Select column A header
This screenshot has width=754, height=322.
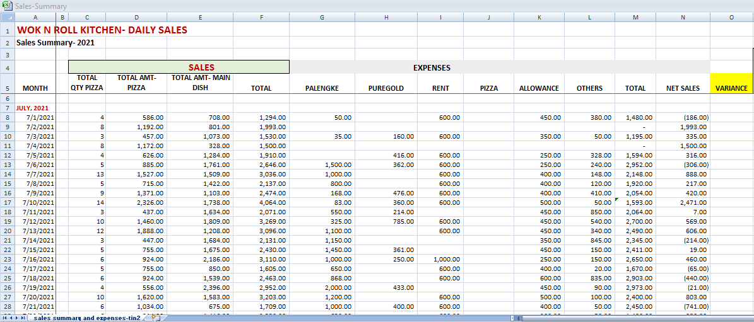pos(35,17)
